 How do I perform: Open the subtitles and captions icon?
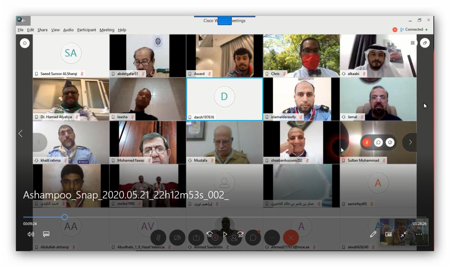46,234
